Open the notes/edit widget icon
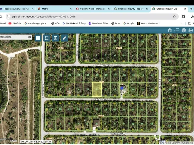 click(x=55, y=38)
